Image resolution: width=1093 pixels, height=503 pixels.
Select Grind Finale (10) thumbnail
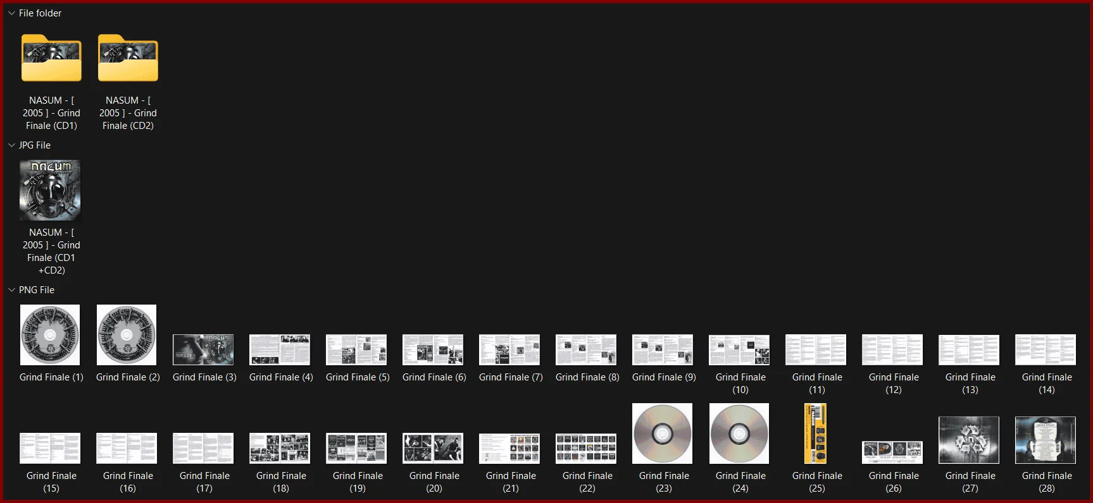[739, 349]
